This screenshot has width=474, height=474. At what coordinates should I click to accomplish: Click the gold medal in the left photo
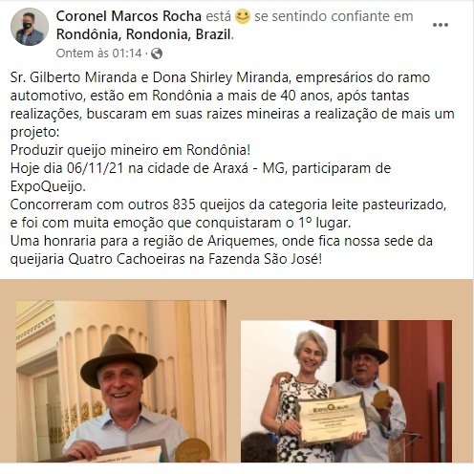point(193,450)
